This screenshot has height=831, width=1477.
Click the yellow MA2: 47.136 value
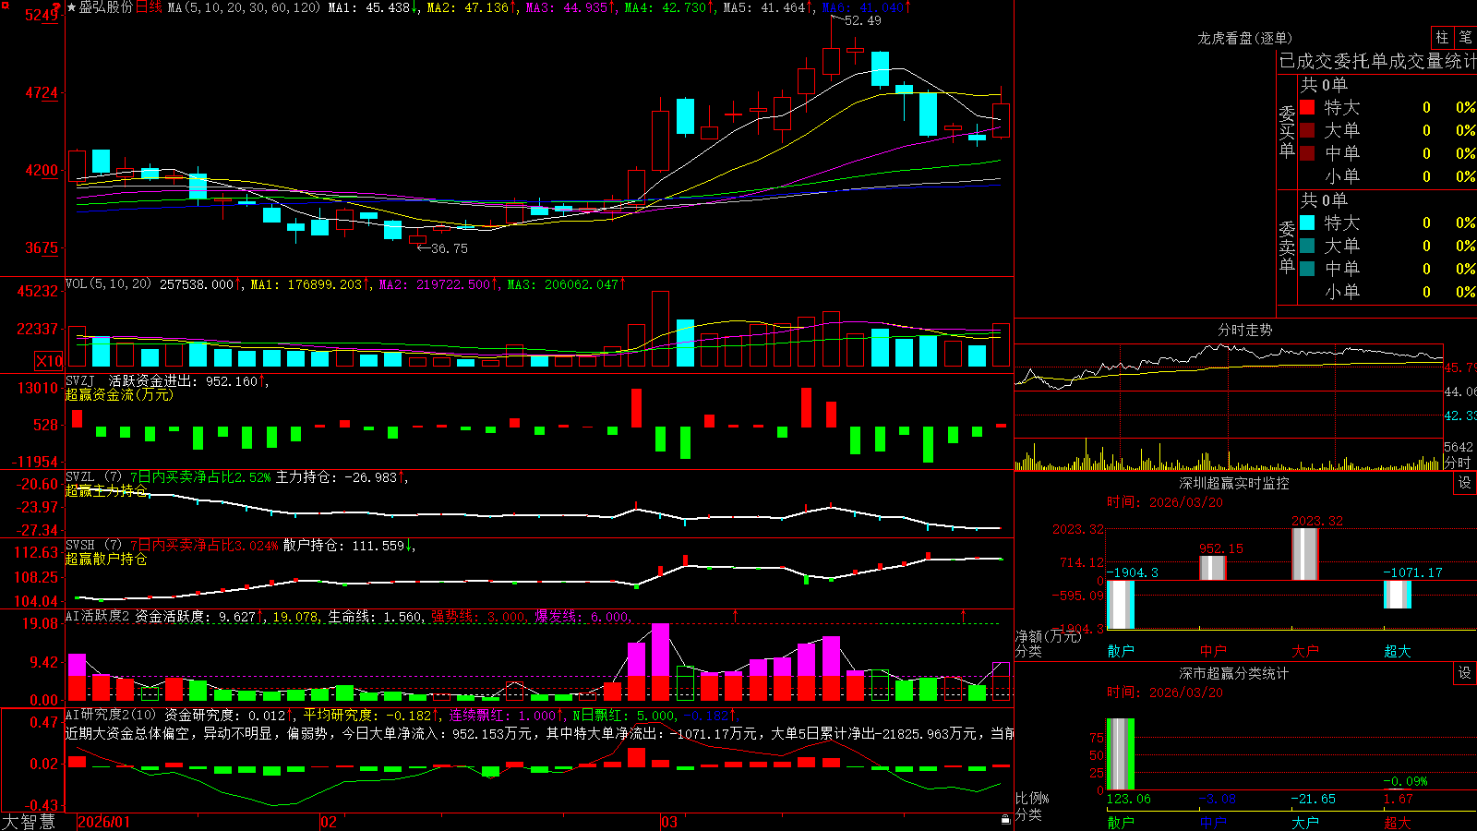coord(470,7)
